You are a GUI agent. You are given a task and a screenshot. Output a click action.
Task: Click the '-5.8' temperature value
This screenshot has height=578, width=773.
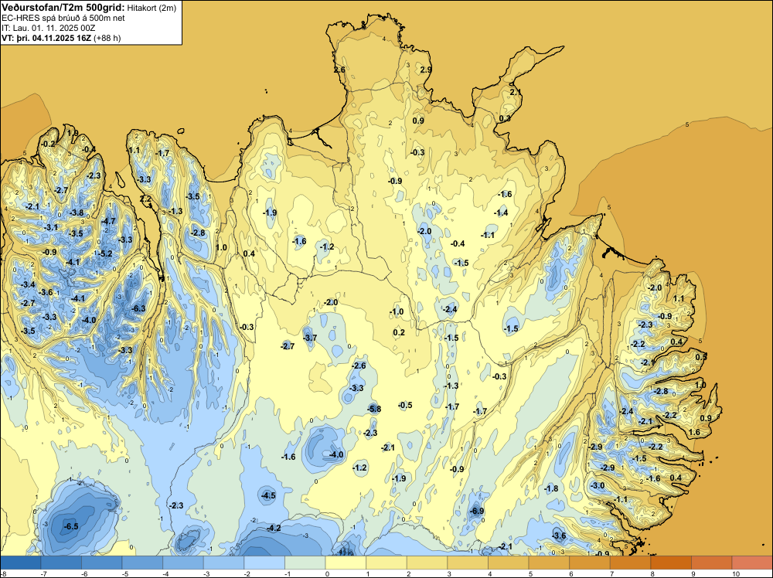pyautogui.click(x=374, y=409)
